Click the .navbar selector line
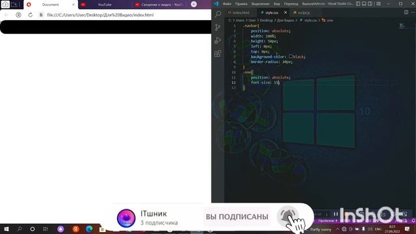The image size is (416, 234). [251, 26]
